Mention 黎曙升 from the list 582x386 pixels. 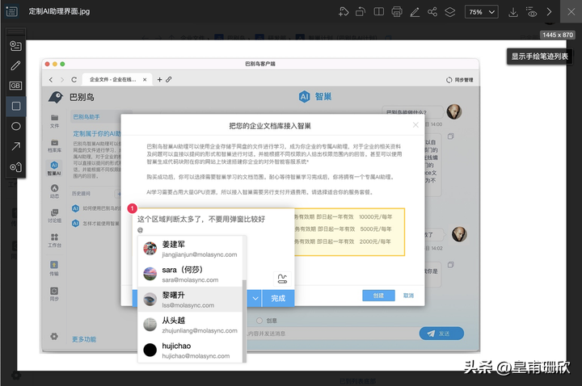pos(191,300)
